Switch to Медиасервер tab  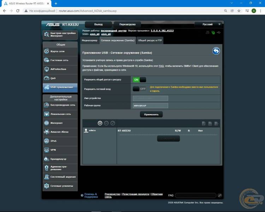(90, 40)
